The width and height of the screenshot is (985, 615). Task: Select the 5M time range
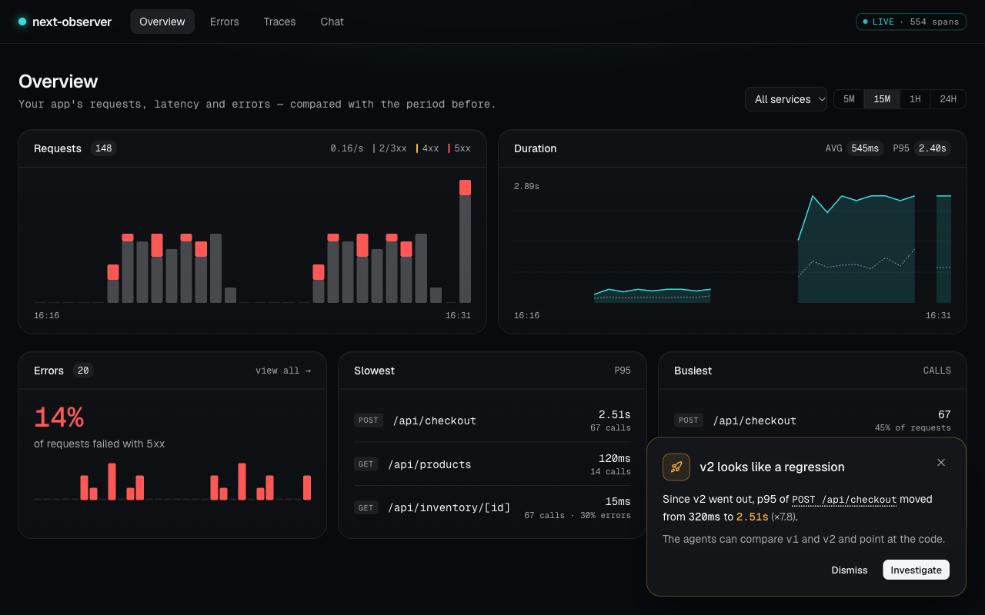[849, 99]
